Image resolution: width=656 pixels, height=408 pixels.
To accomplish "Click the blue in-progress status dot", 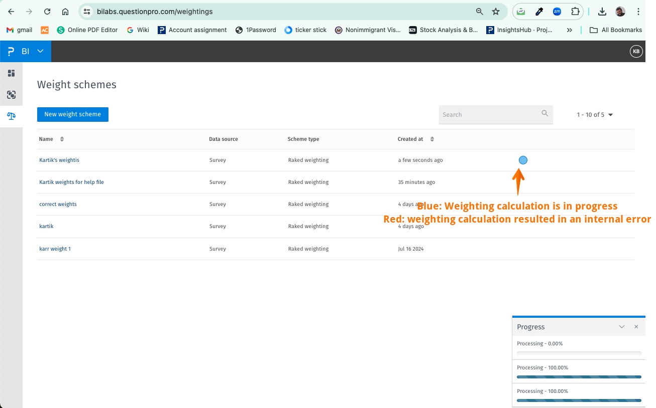I will 523,160.
